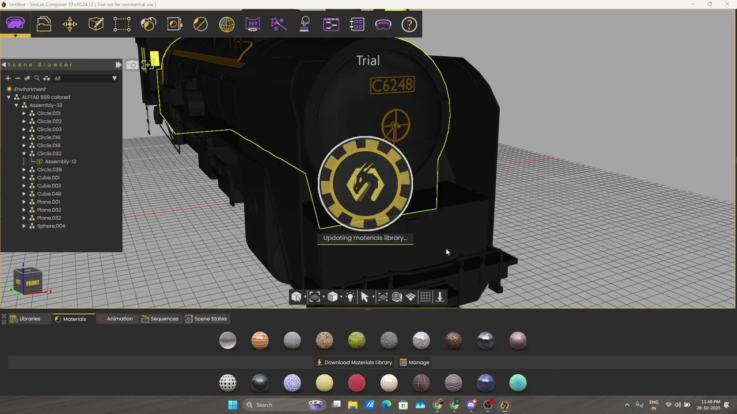Activate the dashed rectangle selection tool
737x414 pixels.
[x=122, y=24]
